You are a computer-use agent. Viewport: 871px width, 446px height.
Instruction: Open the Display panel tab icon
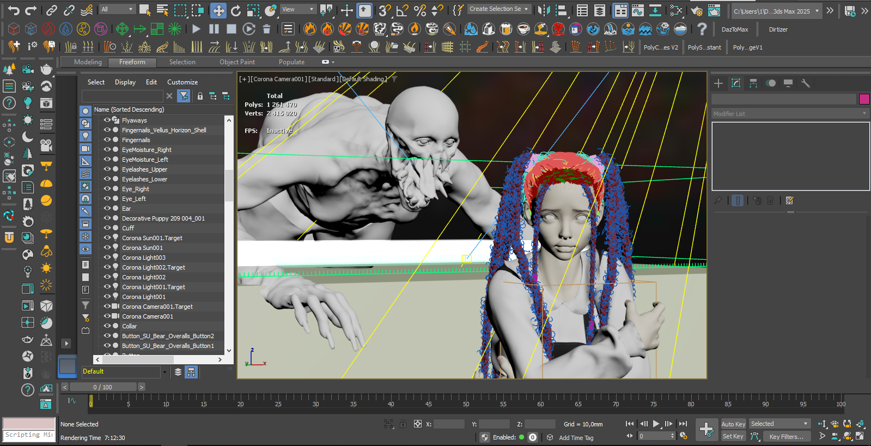788,83
